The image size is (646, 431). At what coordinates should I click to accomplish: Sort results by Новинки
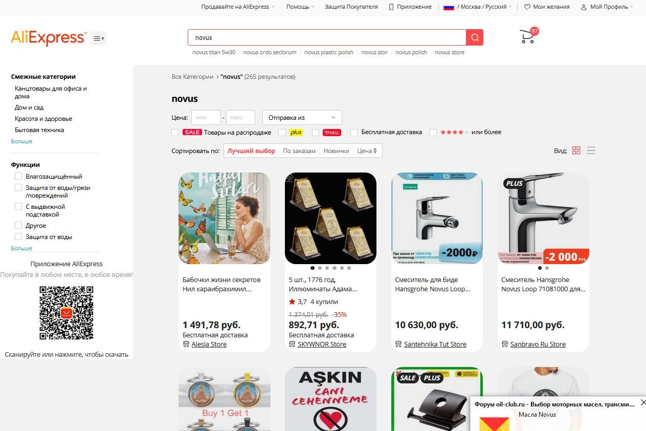(336, 150)
